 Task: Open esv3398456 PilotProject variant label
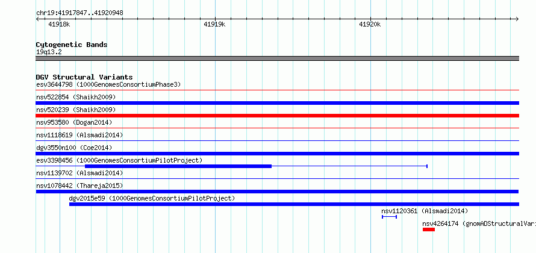pyautogui.click(x=119, y=160)
